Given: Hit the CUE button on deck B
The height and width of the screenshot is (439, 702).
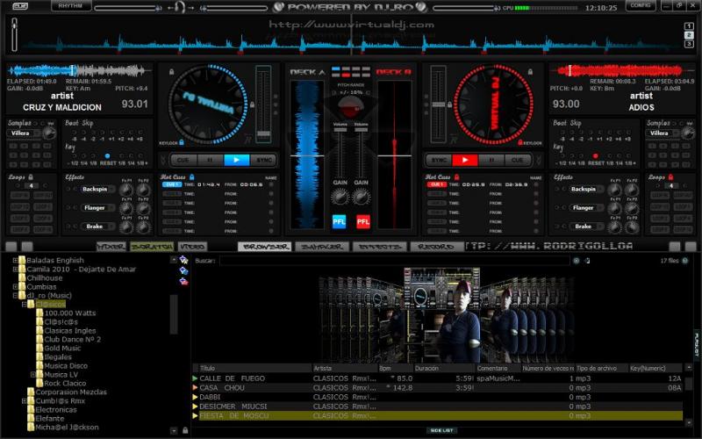Looking at the screenshot, I should (x=518, y=160).
